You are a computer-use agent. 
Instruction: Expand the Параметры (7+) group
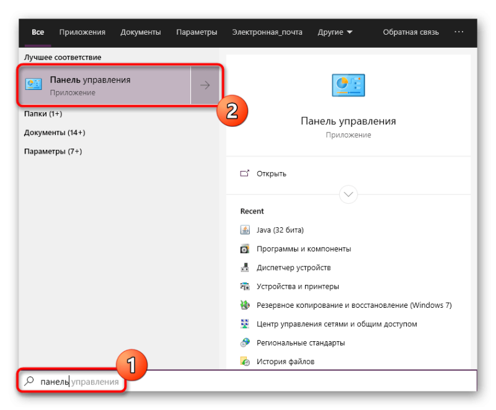point(53,152)
